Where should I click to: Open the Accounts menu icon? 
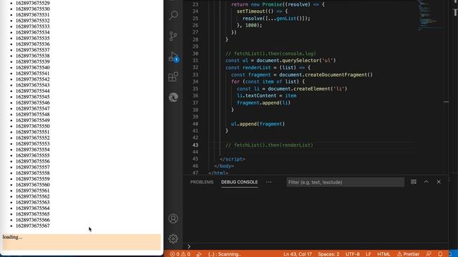173,218
